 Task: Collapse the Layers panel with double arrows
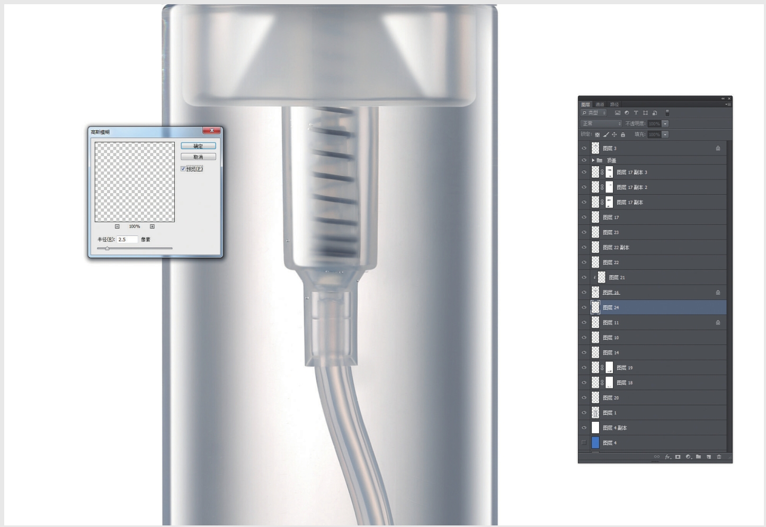pyautogui.click(x=723, y=98)
